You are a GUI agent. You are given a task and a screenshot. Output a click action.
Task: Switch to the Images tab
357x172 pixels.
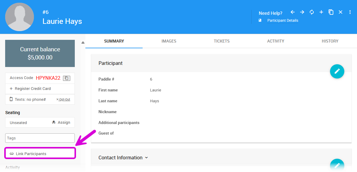[169, 41]
